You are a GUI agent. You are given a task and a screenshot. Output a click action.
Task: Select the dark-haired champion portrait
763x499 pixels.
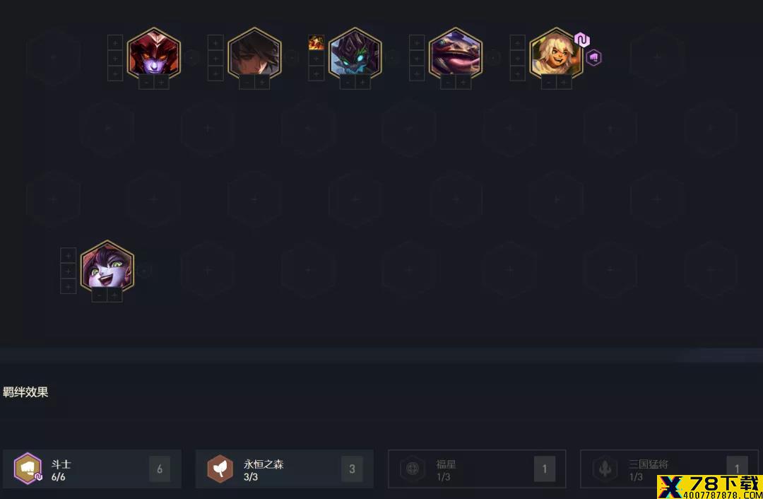tap(254, 54)
